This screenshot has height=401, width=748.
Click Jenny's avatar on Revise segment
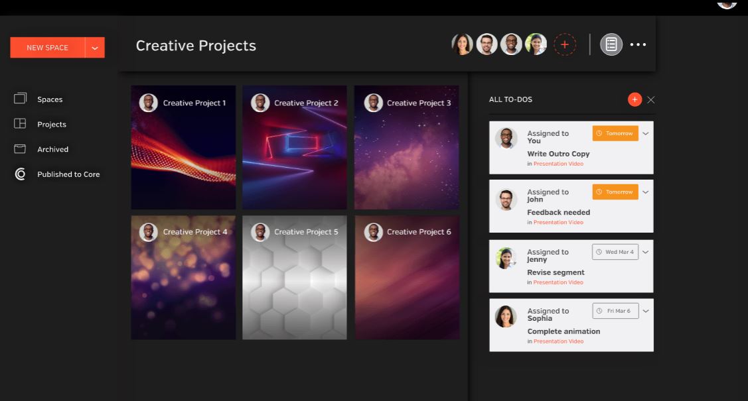(506, 258)
